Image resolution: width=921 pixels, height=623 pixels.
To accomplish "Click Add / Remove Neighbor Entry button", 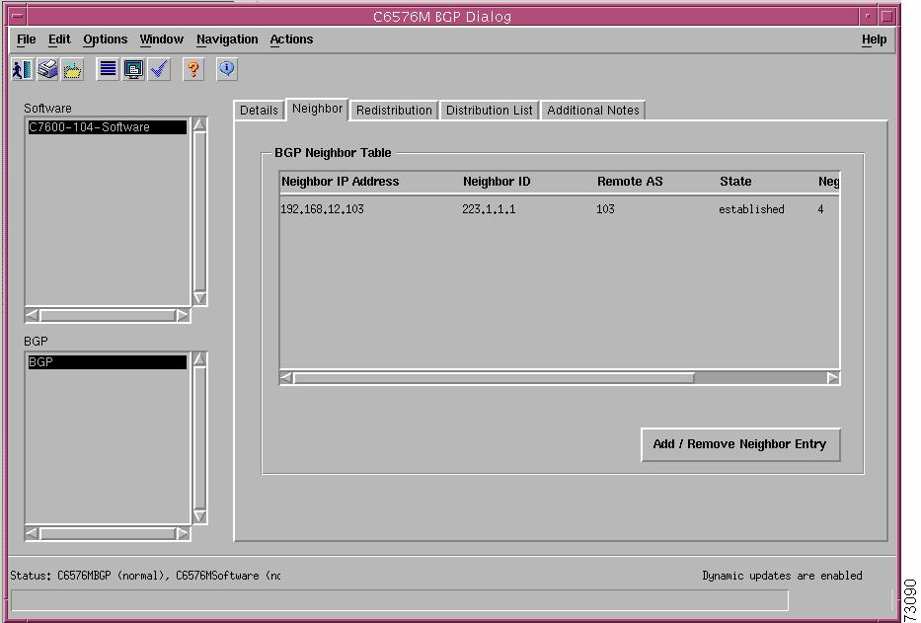I will click(x=740, y=444).
